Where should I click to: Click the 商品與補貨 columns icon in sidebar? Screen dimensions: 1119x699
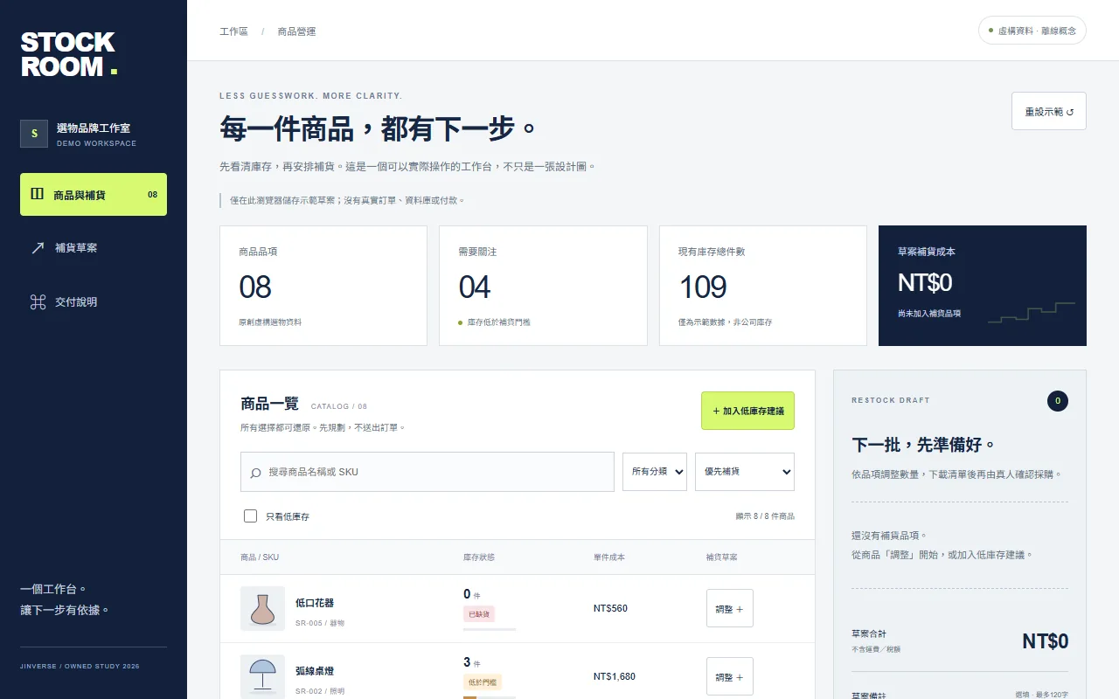point(37,194)
